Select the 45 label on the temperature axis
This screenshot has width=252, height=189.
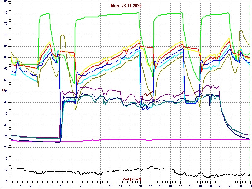(6, 91)
